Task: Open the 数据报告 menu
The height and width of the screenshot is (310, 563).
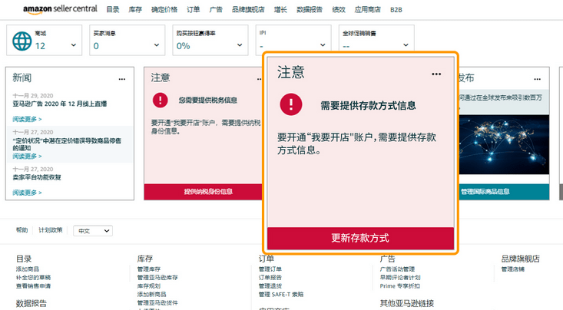Action: 310,10
